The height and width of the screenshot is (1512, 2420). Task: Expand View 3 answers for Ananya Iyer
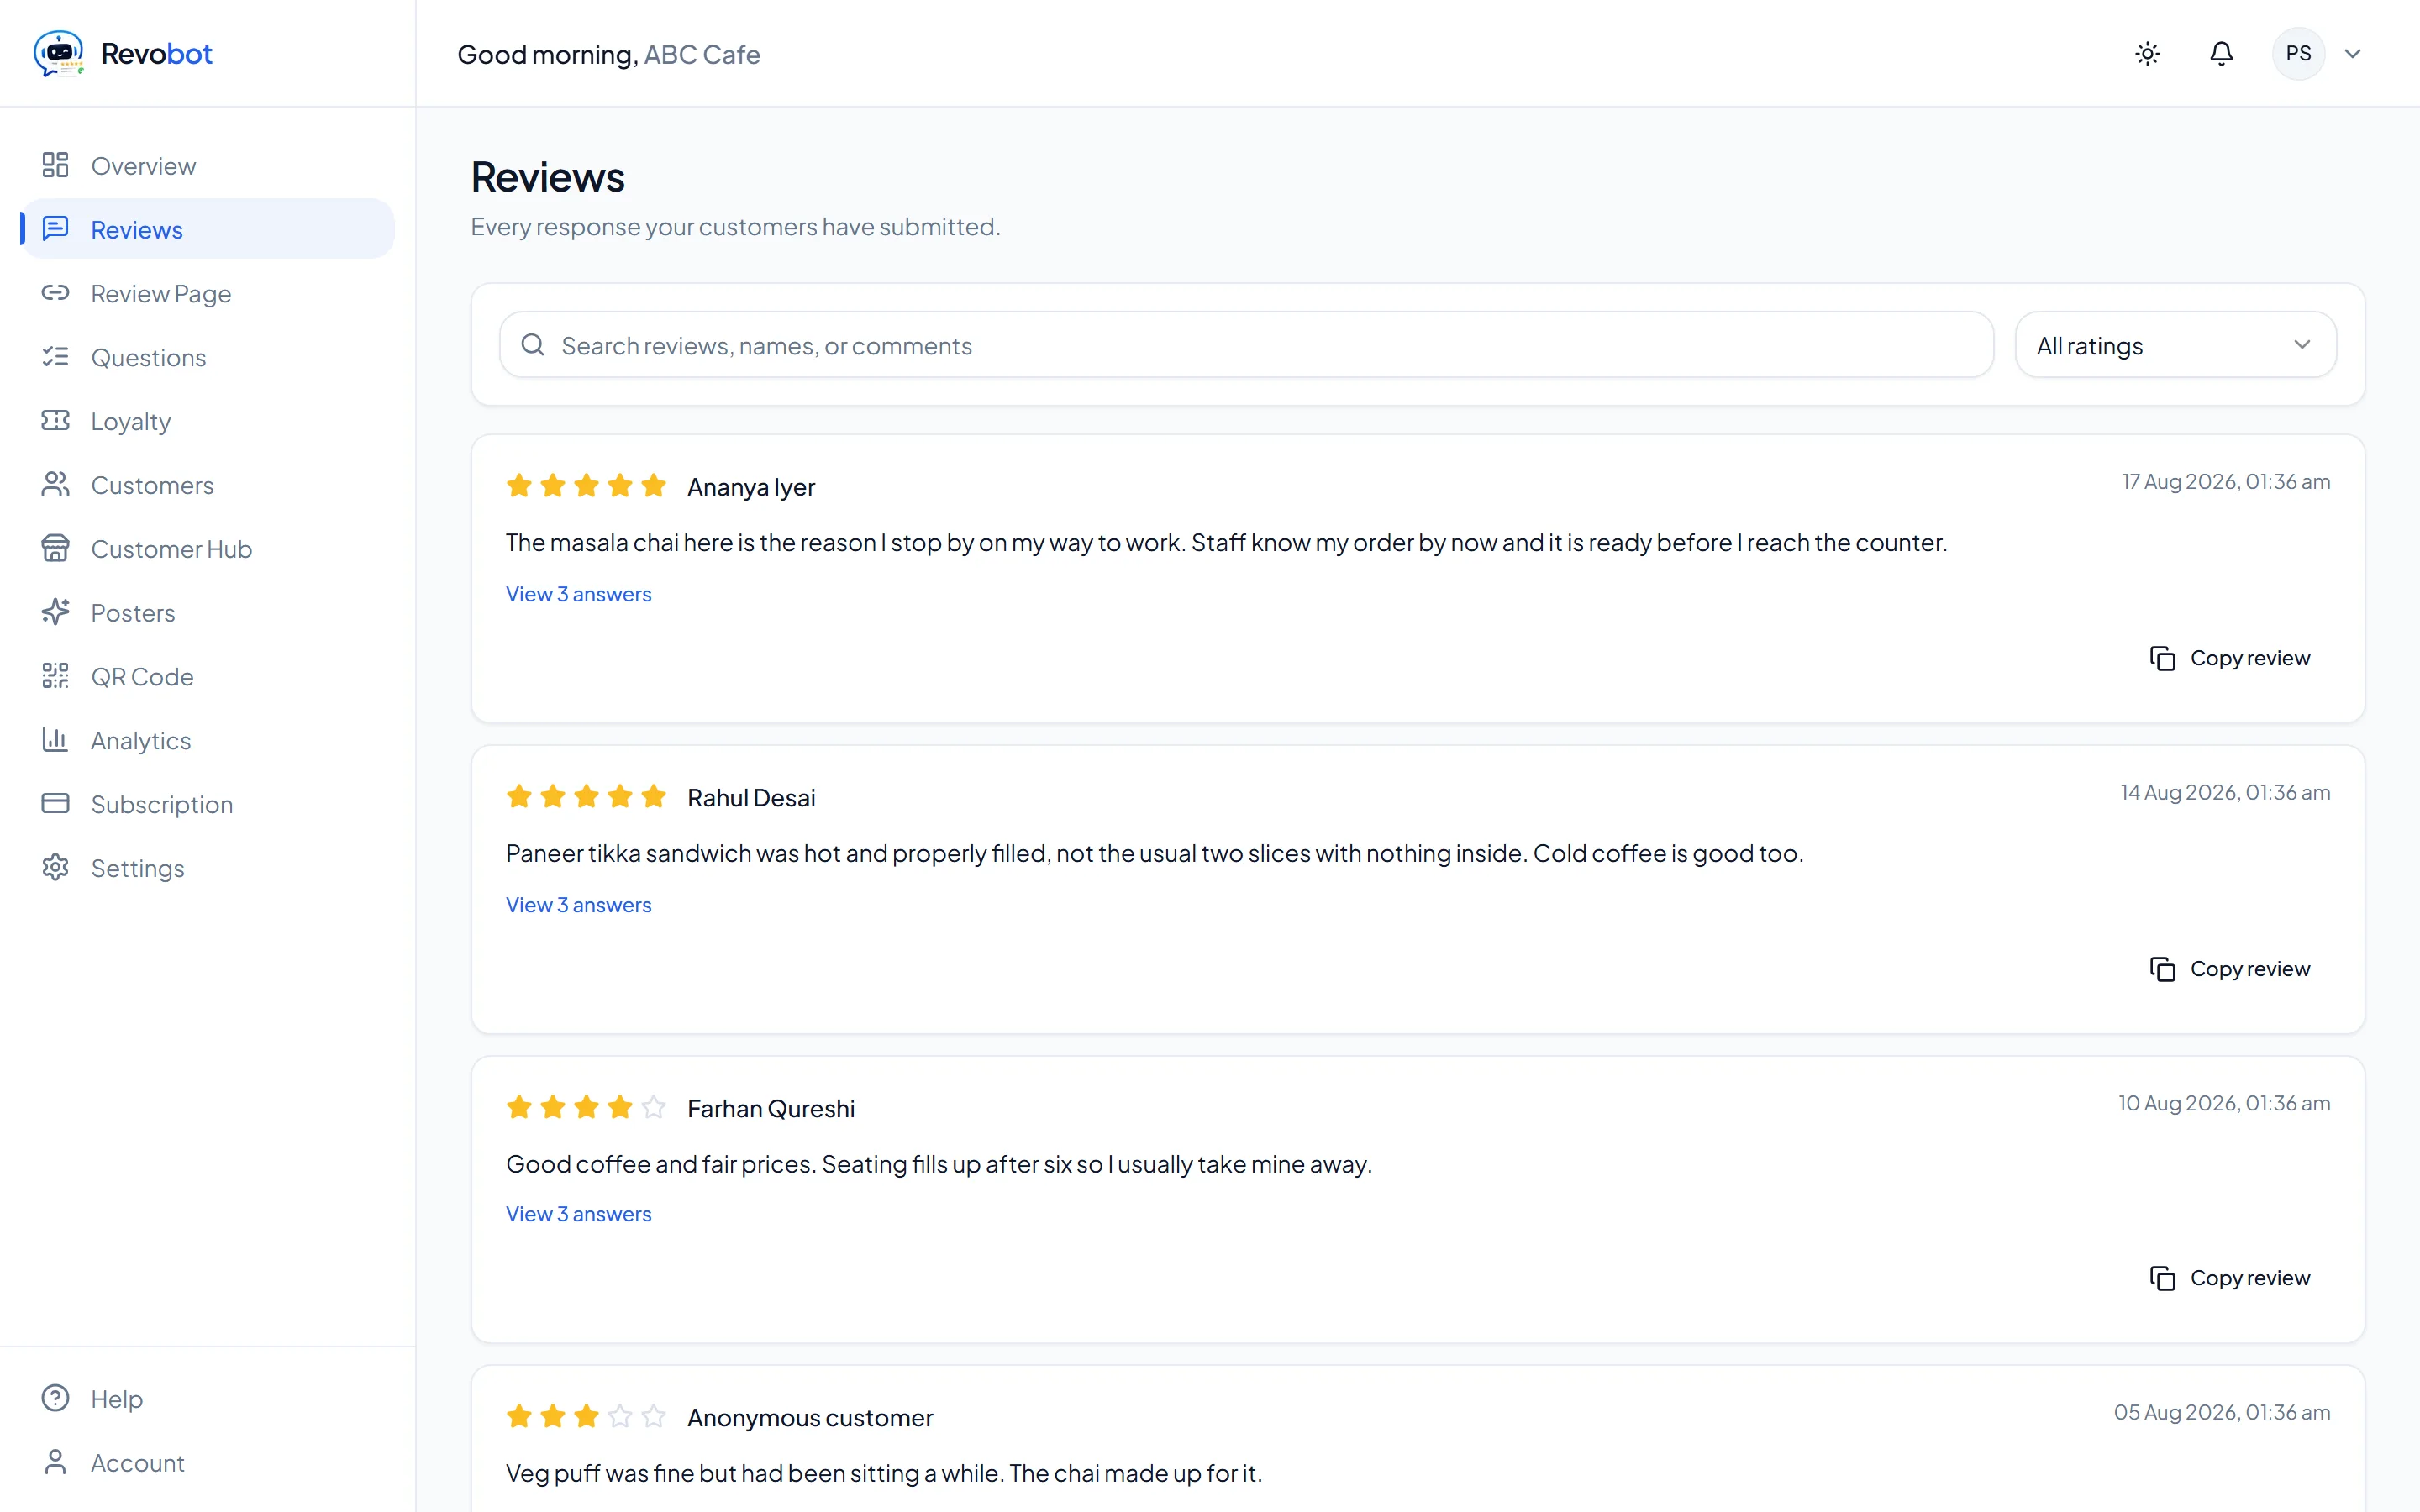pyautogui.click(x=578, y=594)
